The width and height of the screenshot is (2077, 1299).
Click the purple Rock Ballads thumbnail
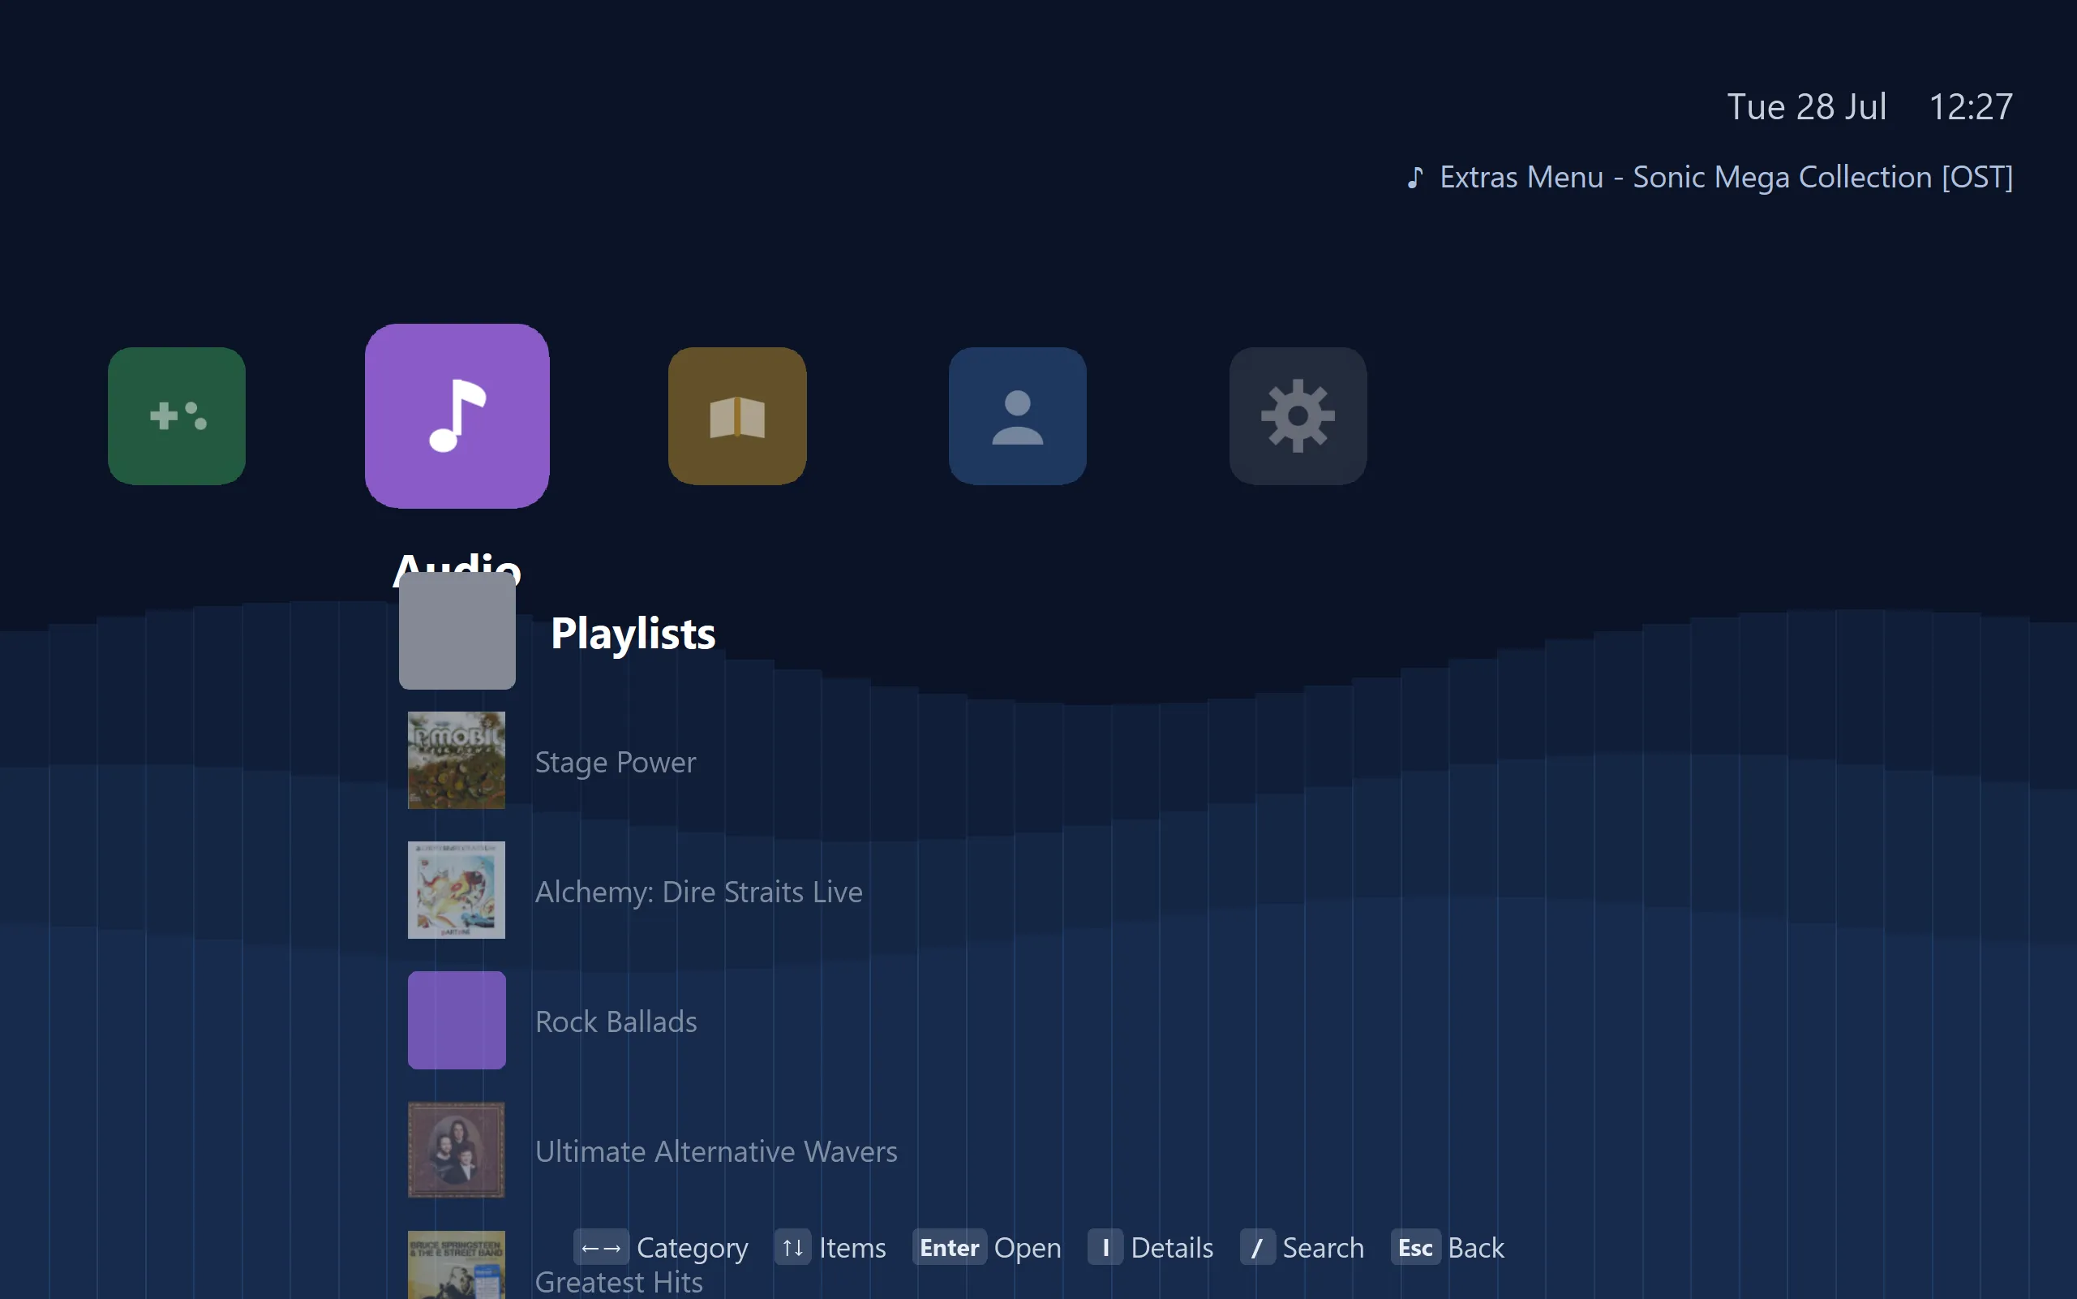pyautogui.click(x=456, y=1020)
